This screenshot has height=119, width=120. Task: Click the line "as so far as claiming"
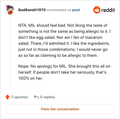pyautogui.click(x=58, y=56)
